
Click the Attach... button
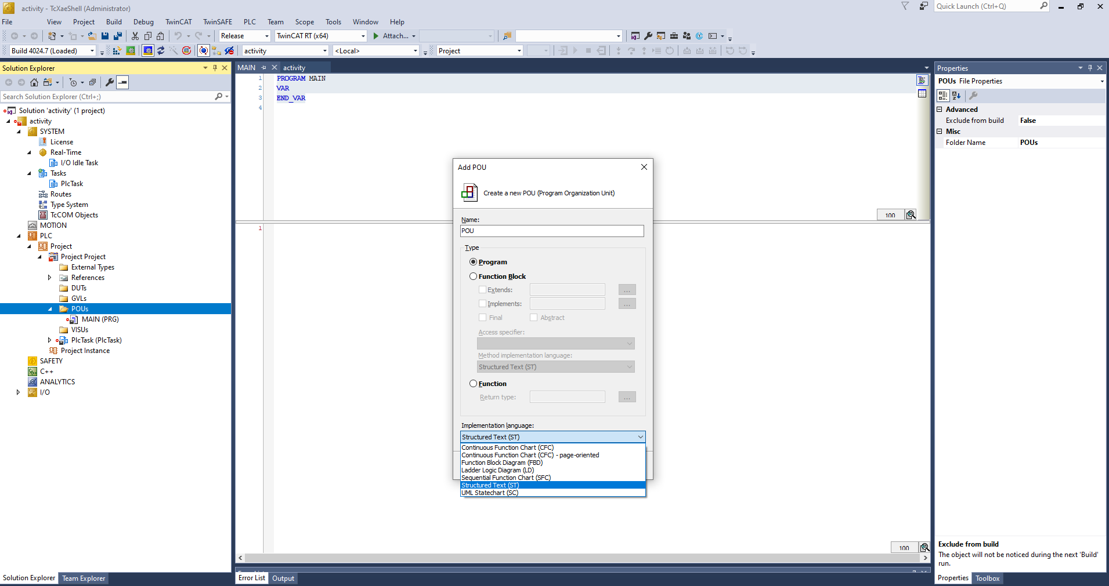[395, 36]
